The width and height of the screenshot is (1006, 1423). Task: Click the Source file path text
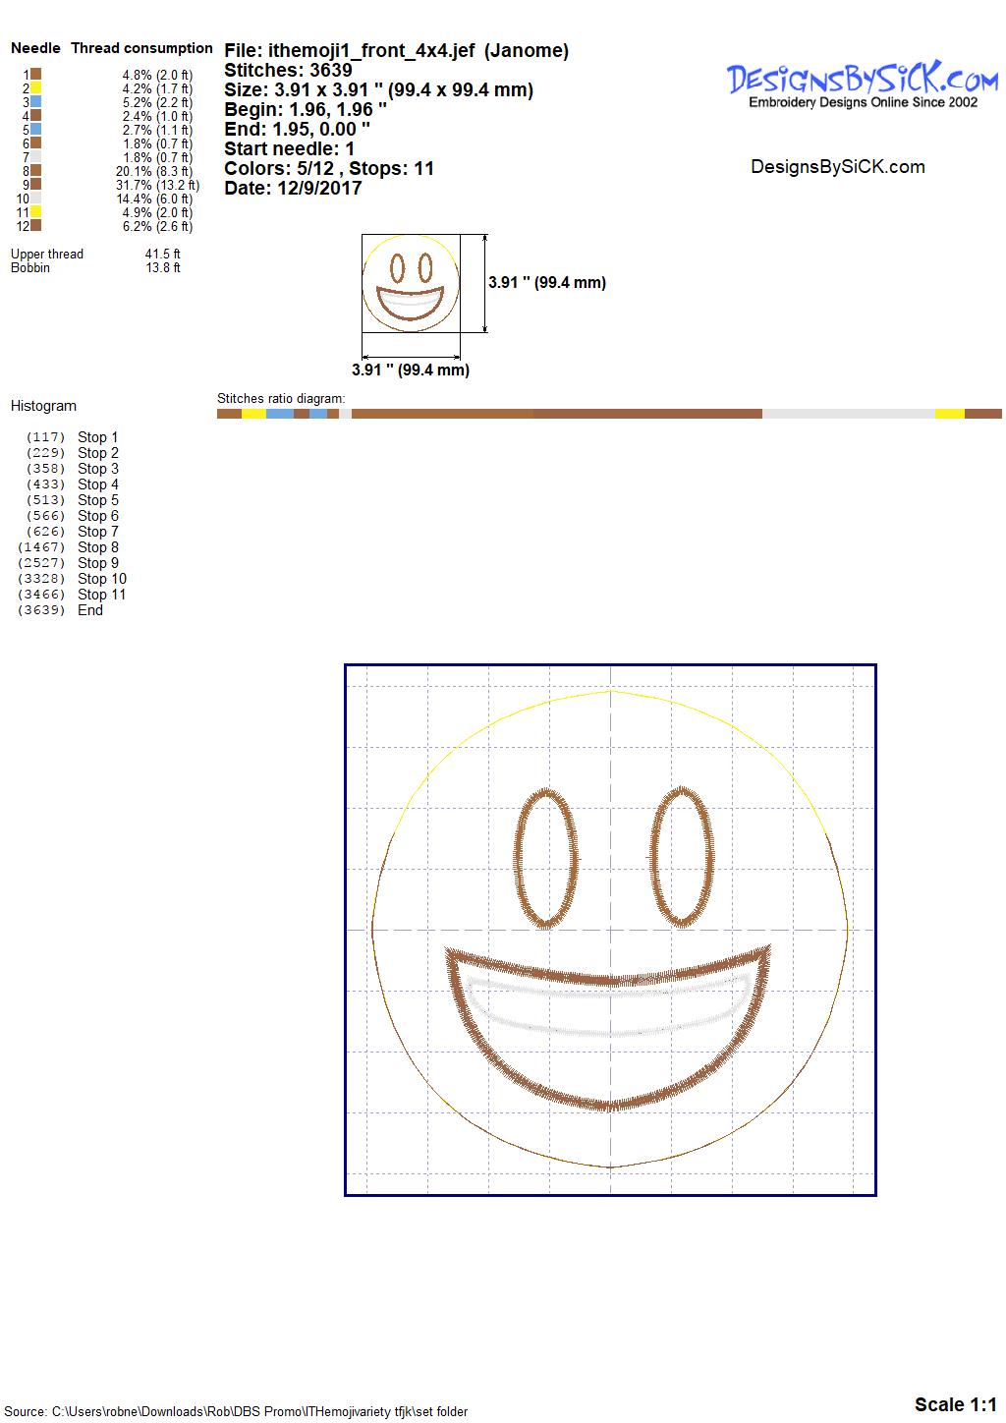(237, 1412)
